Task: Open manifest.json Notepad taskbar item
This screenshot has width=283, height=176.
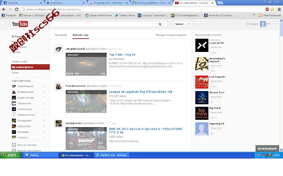Action: tap(112, 155)
